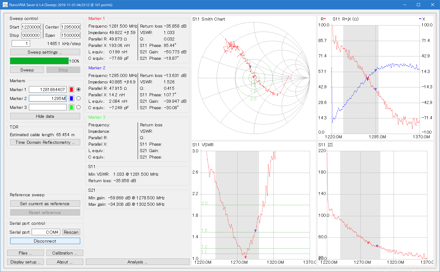Click Marker 2 VSWR value 1.526
Screen dimensions: 440x272
tap(169, 82)
